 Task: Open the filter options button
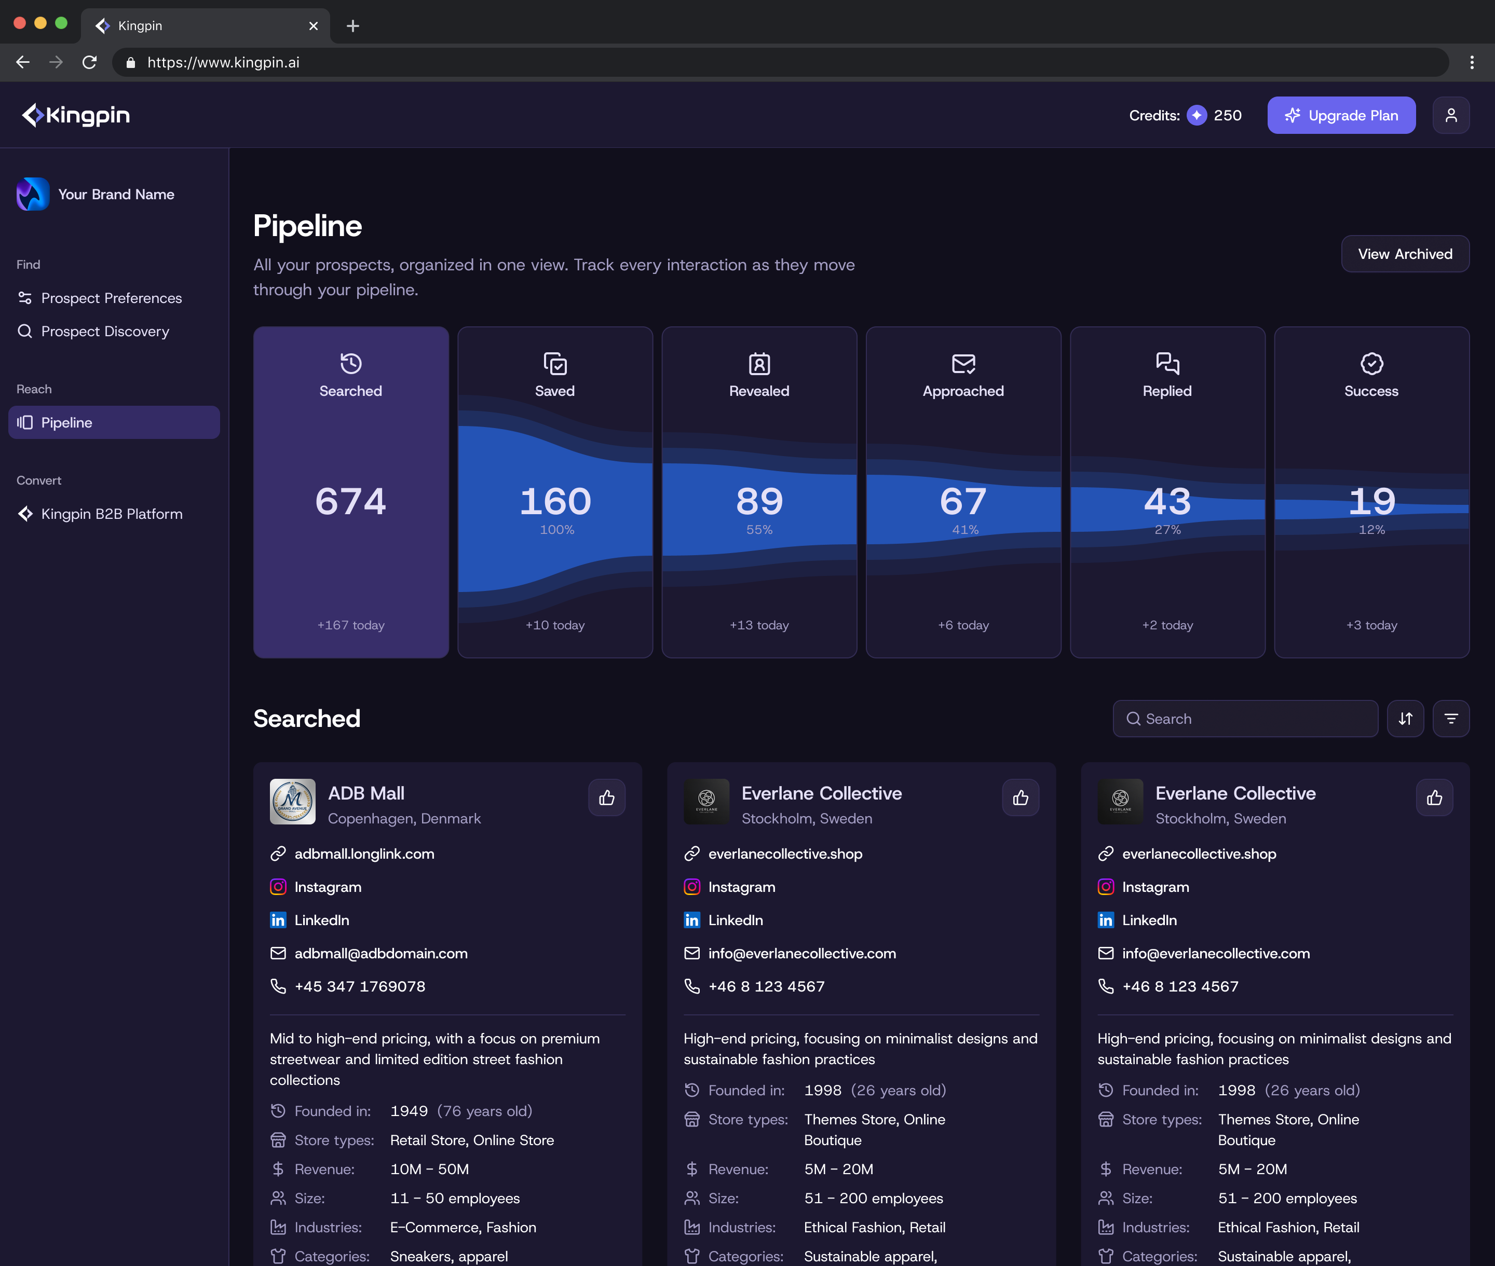click(x=1450, y=719)
